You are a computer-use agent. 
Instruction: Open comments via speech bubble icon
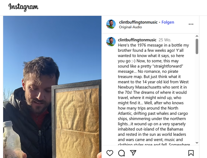click(122, 153)
